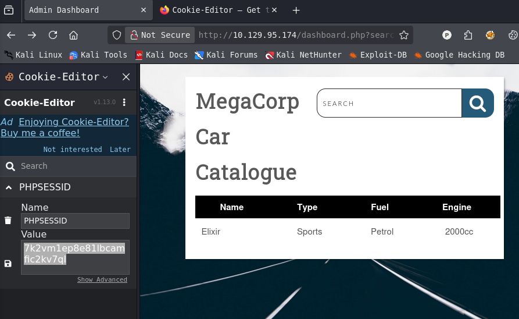
Task: Open the tab overview icon at top-left
Action: (x=9, y=10)
